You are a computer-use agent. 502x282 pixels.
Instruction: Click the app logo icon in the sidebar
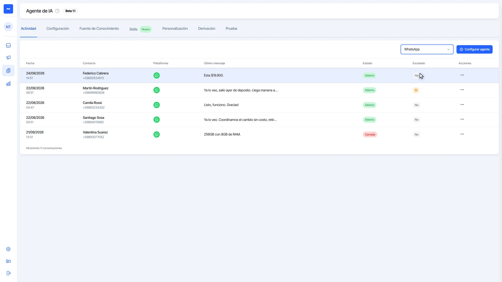(8, 9)
